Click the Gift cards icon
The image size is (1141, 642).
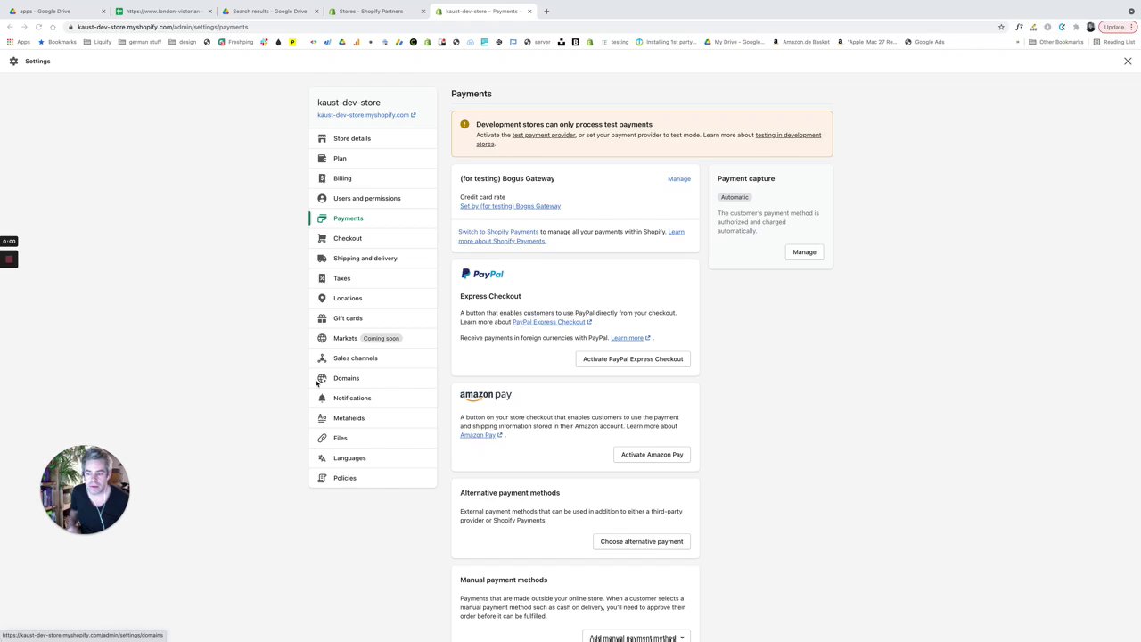pyautogui.click(x=322, y=318)
